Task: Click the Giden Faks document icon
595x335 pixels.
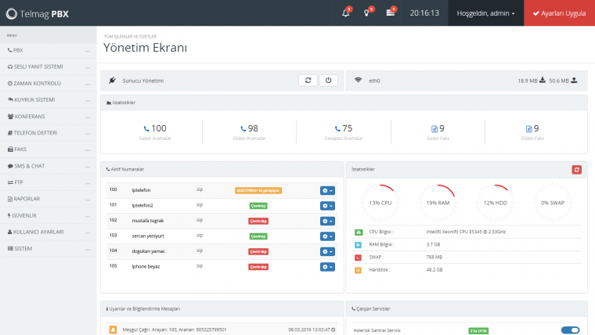Action: click(x=529, y=129)
